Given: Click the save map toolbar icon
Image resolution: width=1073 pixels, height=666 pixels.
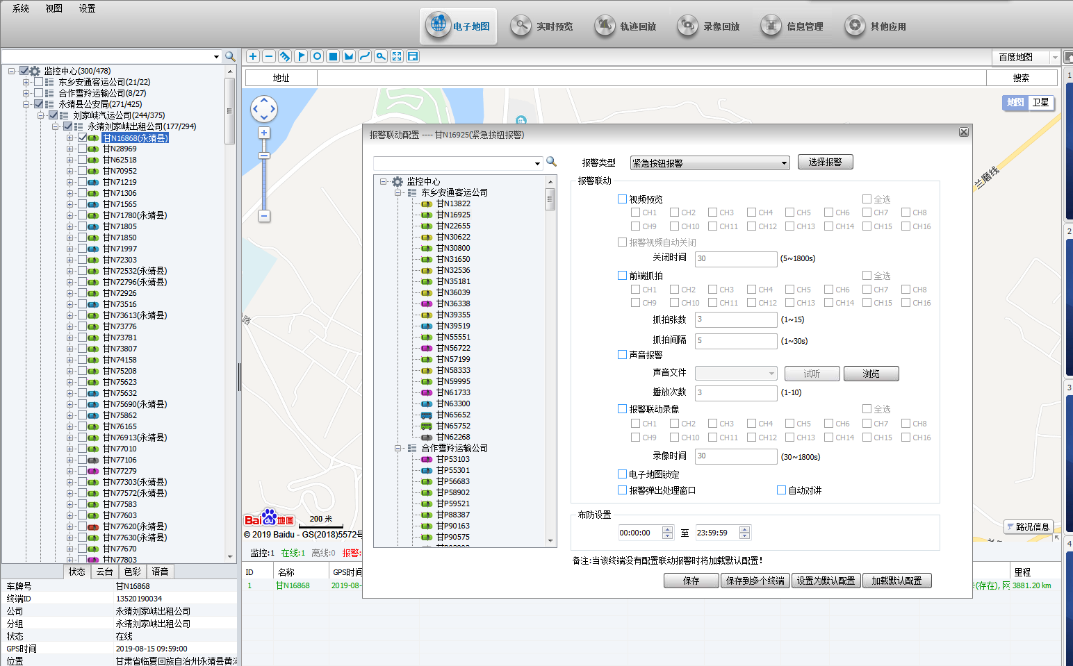Looking at the screenshot, I should (x=413, y=56).
